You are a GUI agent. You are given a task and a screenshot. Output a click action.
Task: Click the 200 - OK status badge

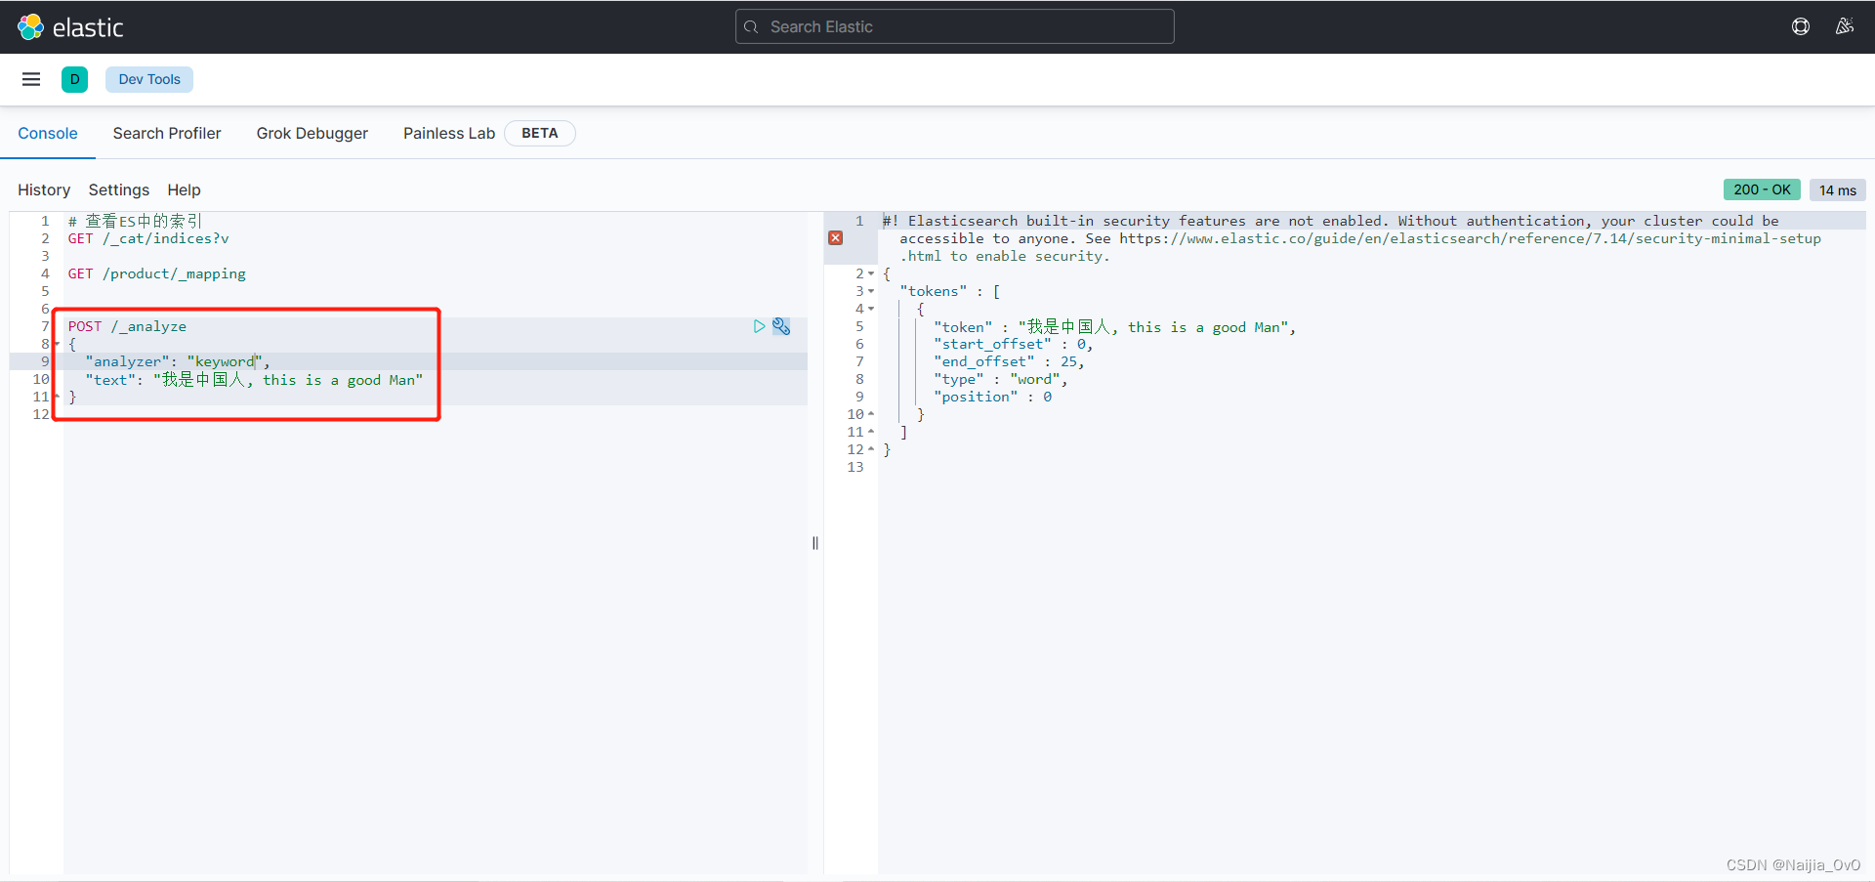pos(1763,189)
